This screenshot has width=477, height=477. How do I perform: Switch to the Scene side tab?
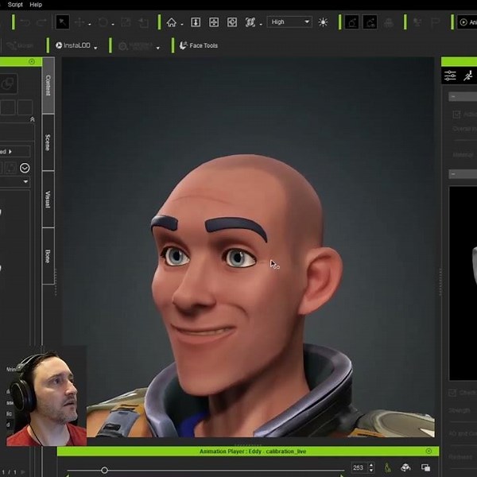pos(48,142)
